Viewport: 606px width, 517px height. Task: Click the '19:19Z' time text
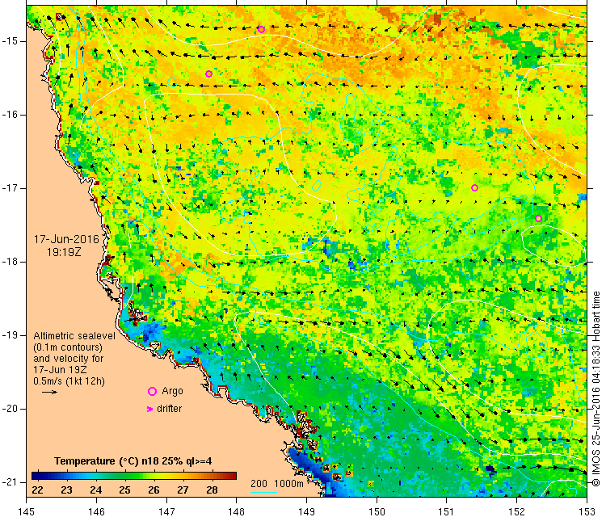pos(64,252)
